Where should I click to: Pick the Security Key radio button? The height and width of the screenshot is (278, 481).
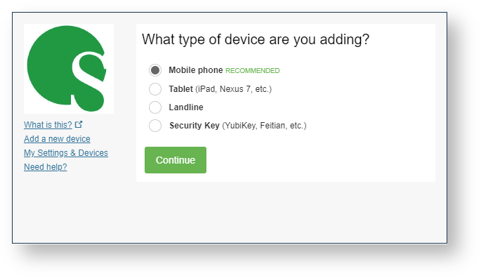click(155, 126)
